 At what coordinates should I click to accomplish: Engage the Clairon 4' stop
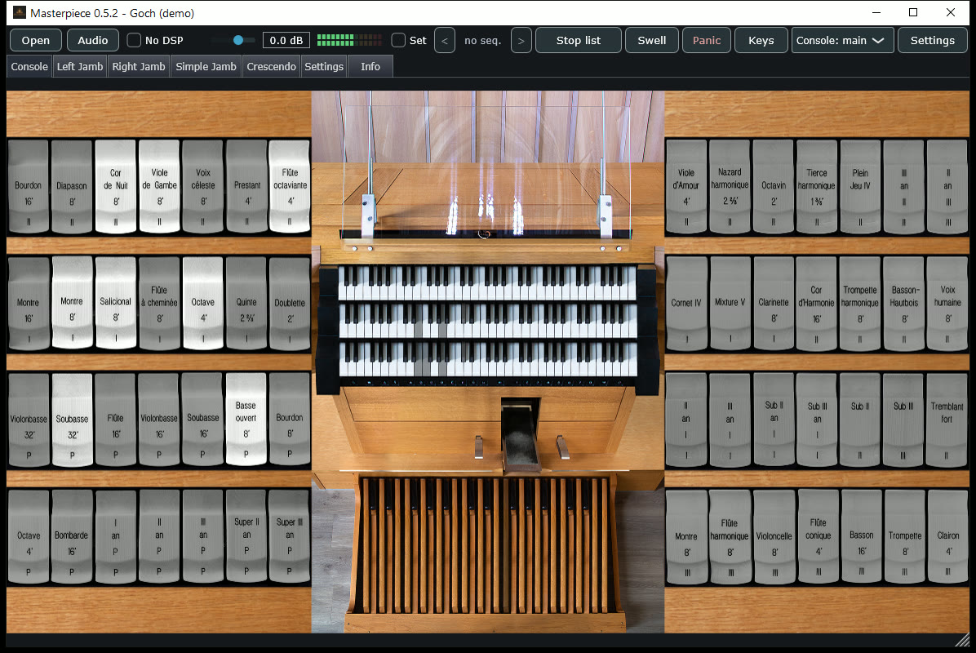point(948,537)
